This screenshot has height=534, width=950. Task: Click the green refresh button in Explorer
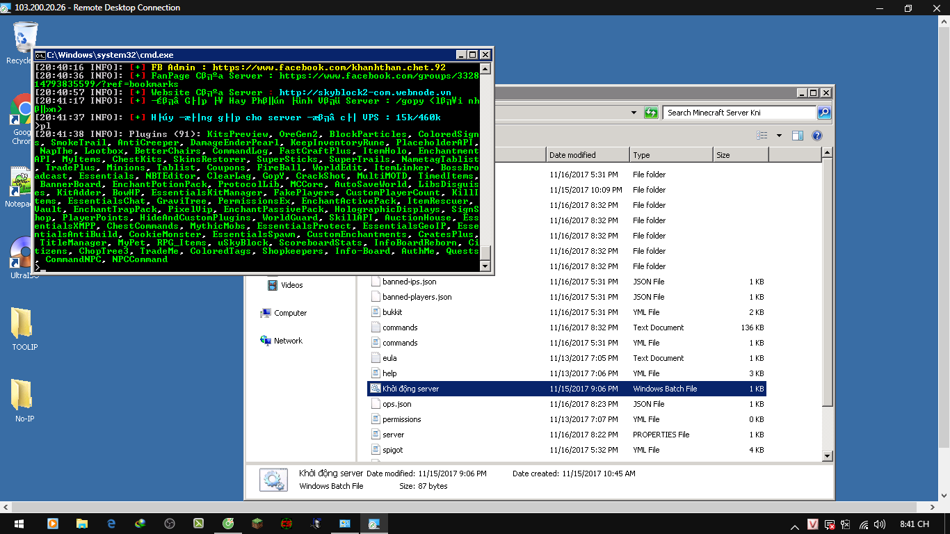click(651, 113)
